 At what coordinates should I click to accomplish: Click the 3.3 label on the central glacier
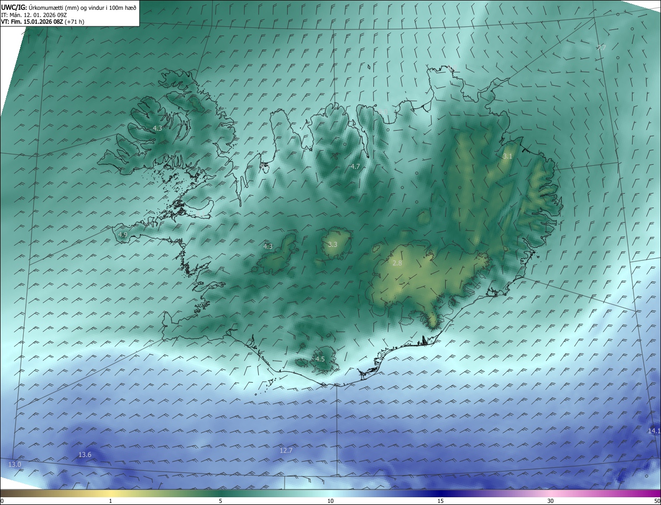click(333, 244)
